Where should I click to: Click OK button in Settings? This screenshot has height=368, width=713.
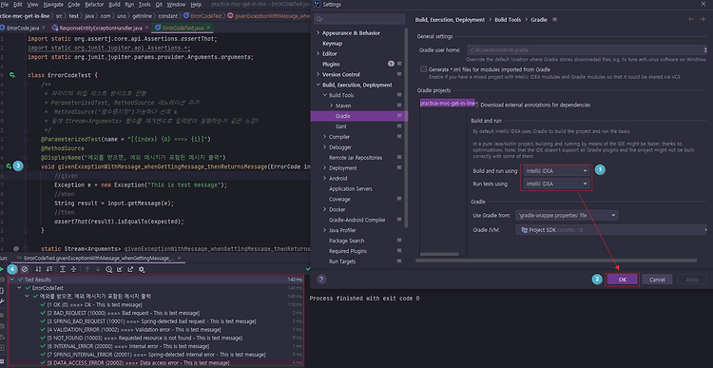(x=622, y=280)
